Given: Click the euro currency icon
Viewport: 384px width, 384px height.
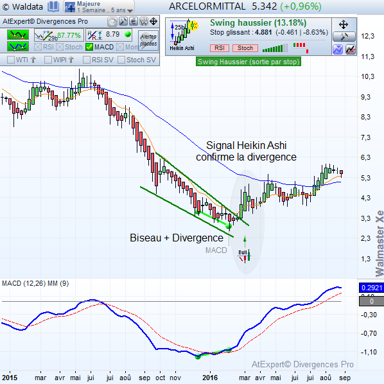Looking at the screenshot, I should click(x=134, y=22).
